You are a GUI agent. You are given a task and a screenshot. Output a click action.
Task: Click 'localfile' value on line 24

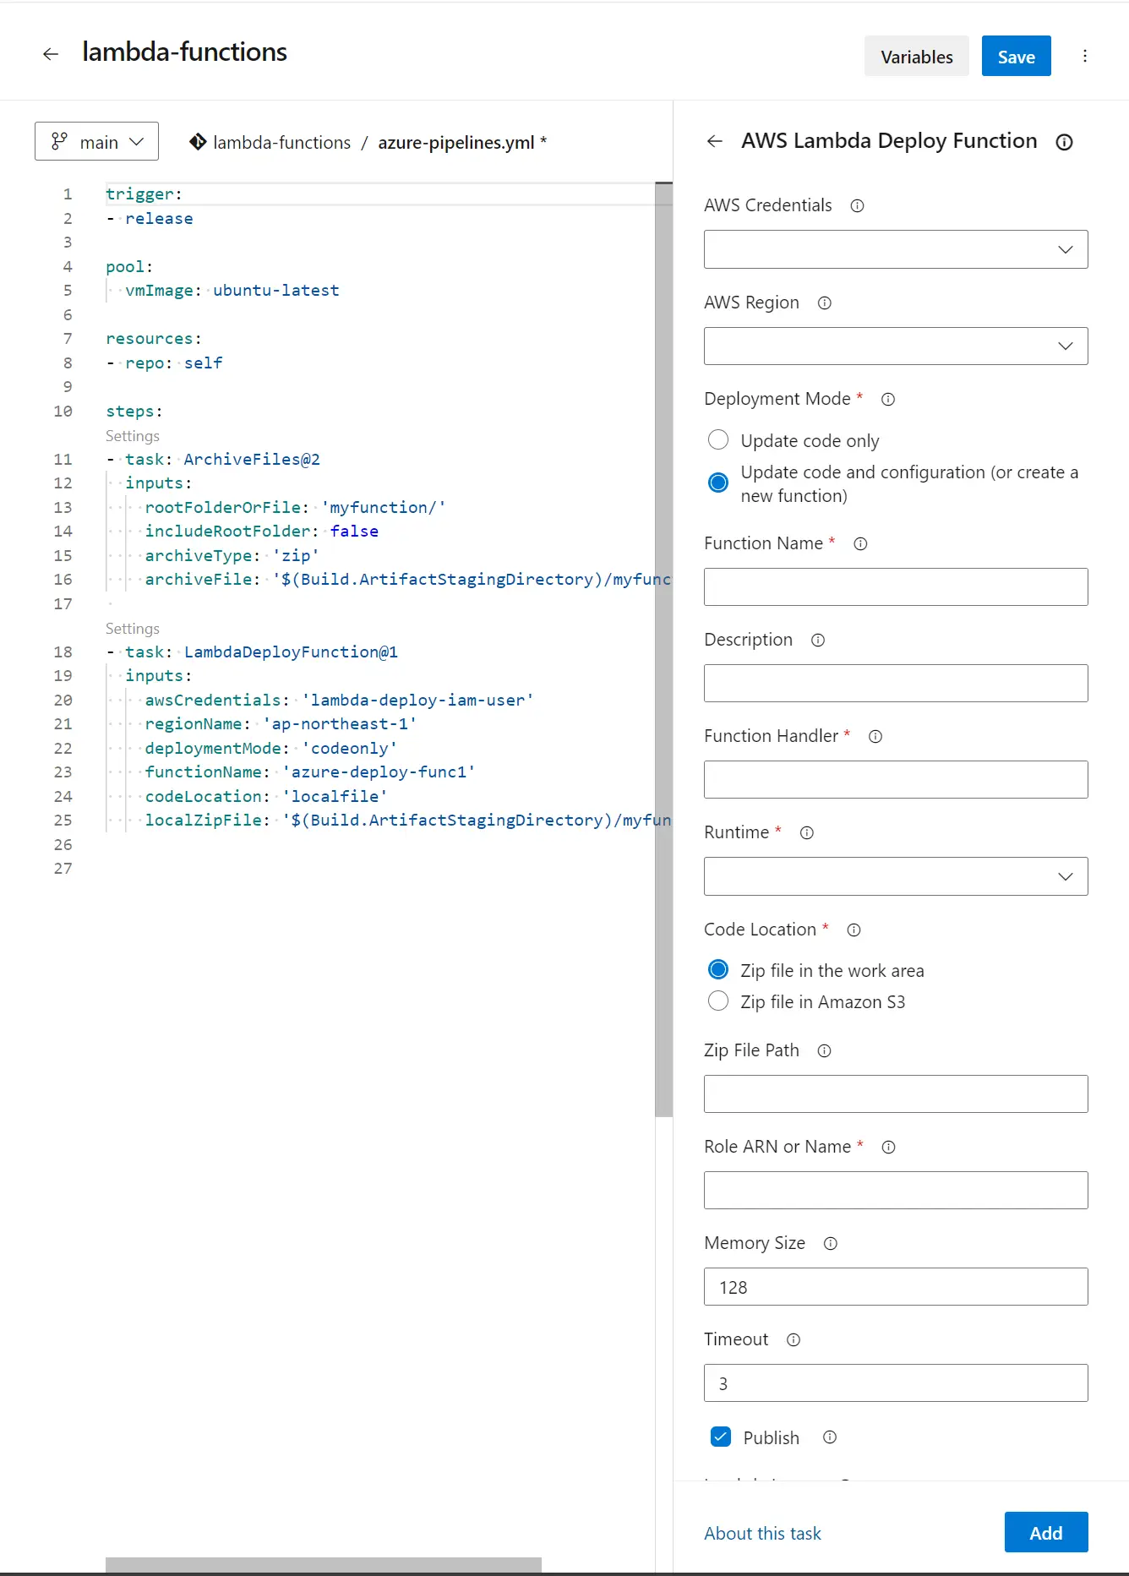pos(335,796)
